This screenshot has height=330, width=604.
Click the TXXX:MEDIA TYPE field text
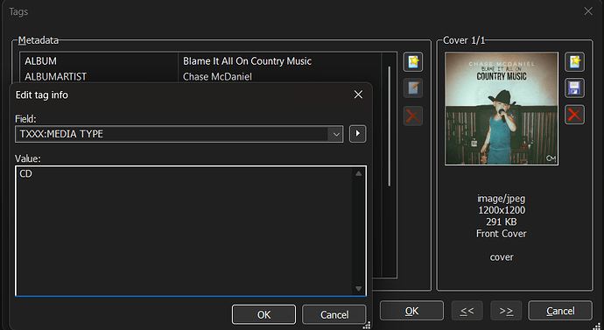[61, 134]
